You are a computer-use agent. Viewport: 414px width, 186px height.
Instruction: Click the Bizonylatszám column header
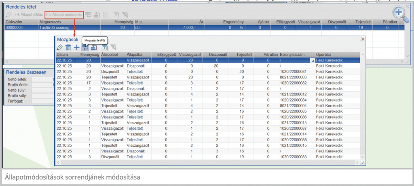pos(297,55)
